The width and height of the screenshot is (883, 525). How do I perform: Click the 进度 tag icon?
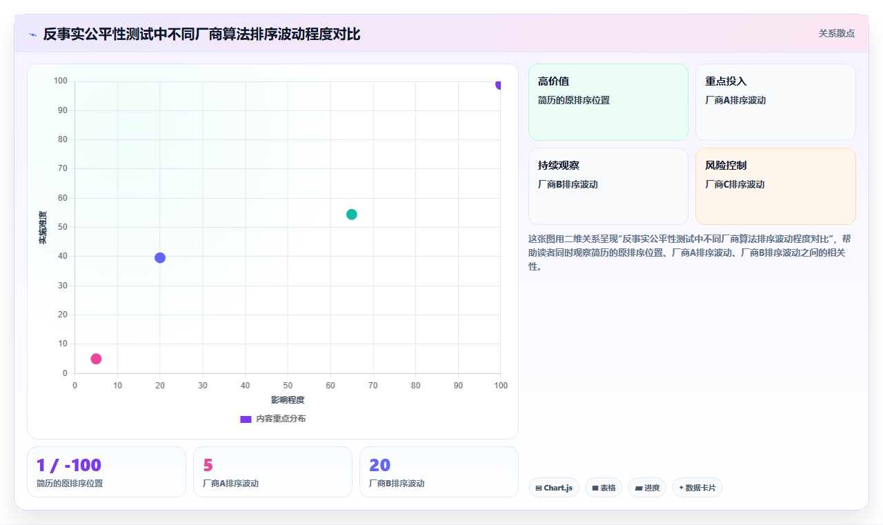point(639,488)
